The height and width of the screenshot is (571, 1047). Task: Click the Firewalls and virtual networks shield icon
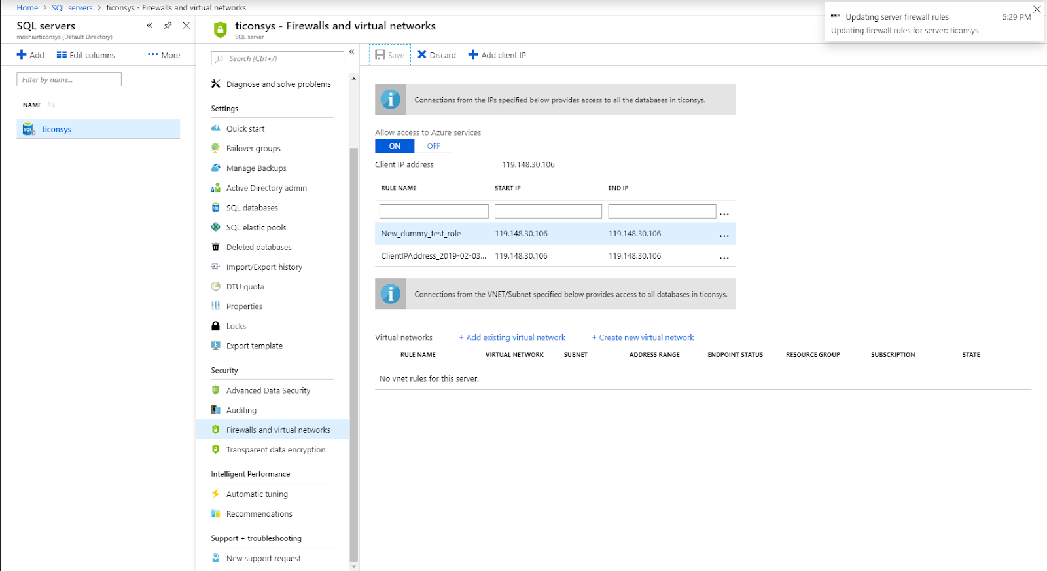coord(215,430)
